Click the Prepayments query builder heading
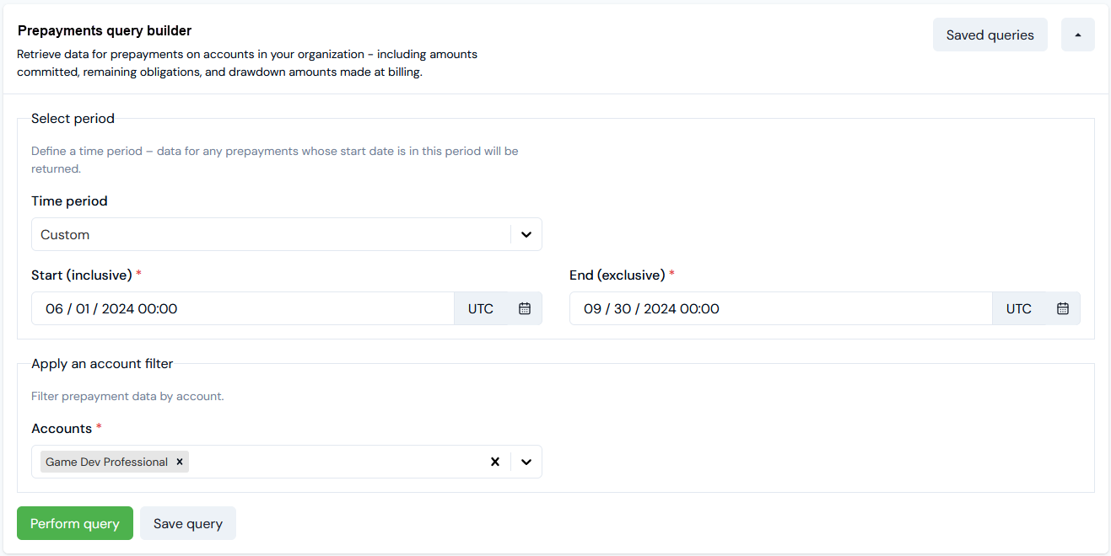This screenshot has height=556, width=1111. click(105, 30)
